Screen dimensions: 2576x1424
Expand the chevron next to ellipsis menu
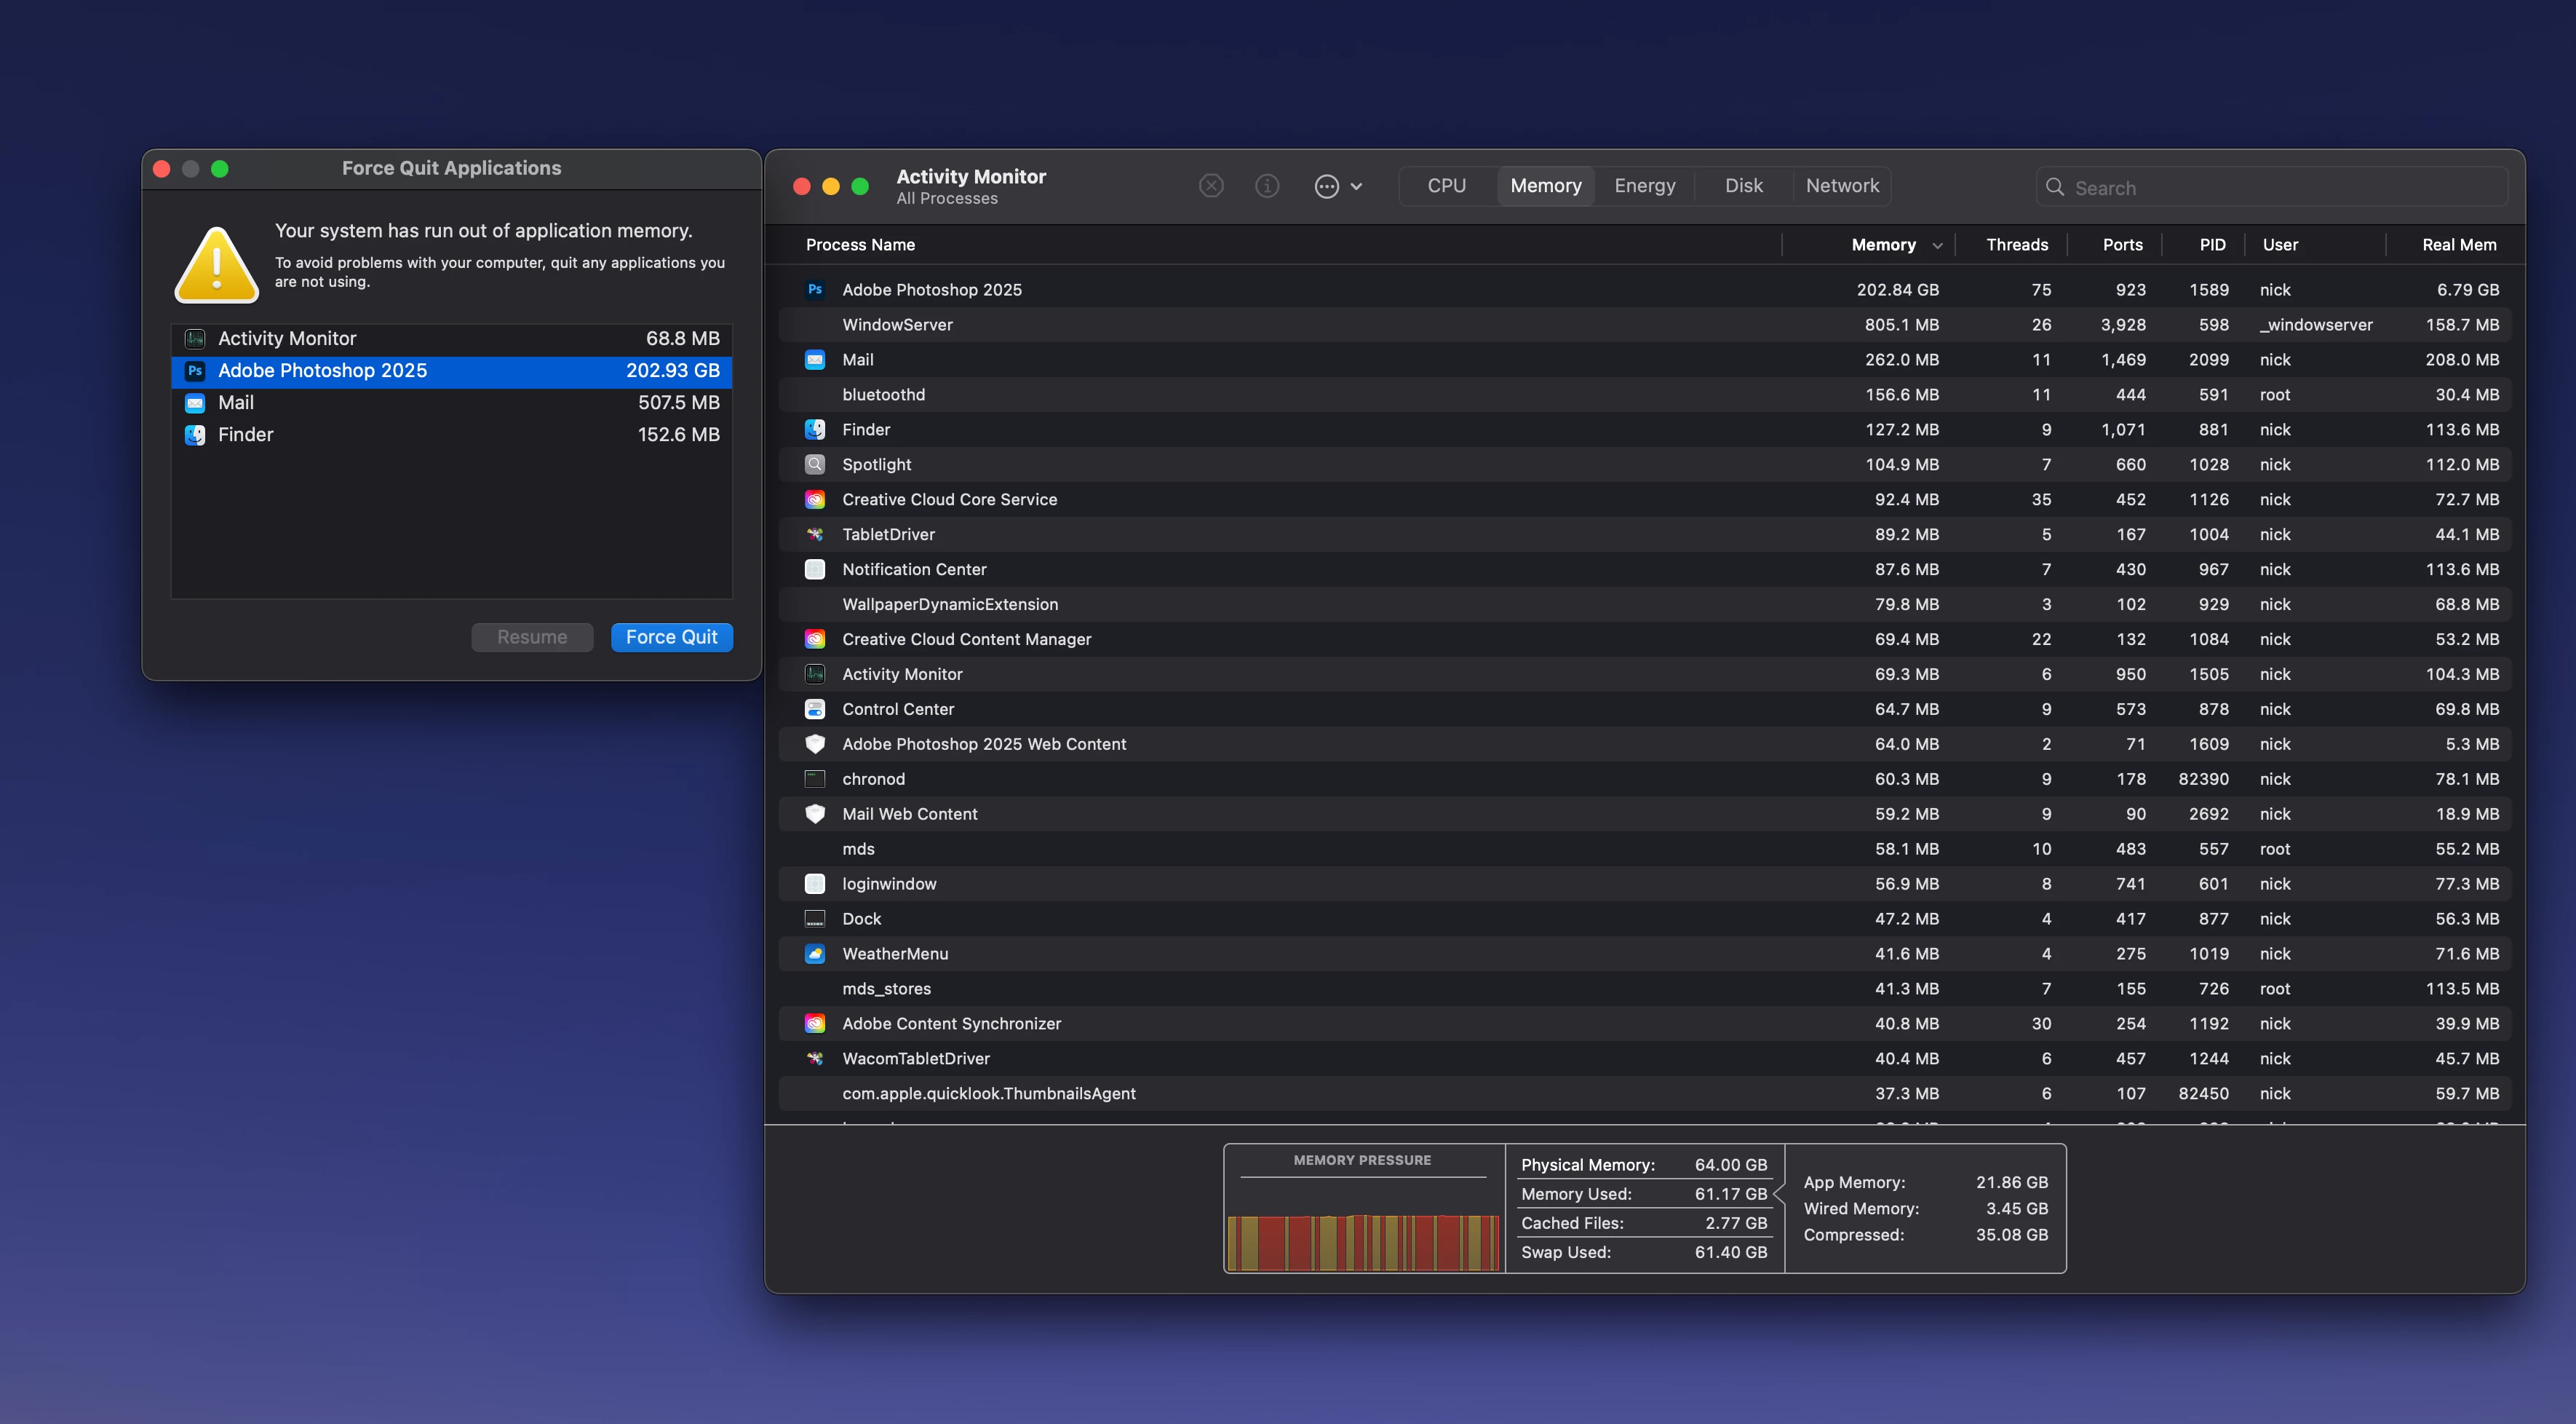pos(1356,186)
